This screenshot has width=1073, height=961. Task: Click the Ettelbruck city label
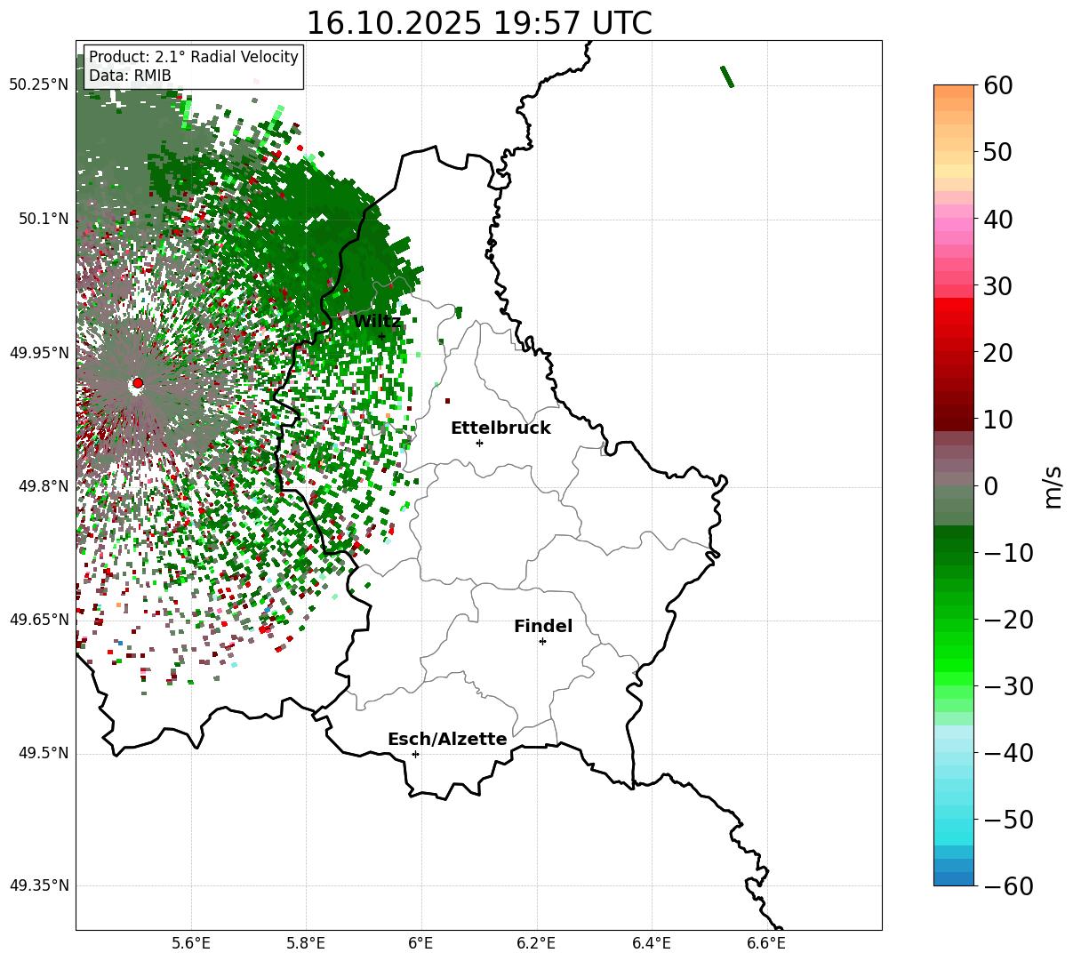(500, 428)
